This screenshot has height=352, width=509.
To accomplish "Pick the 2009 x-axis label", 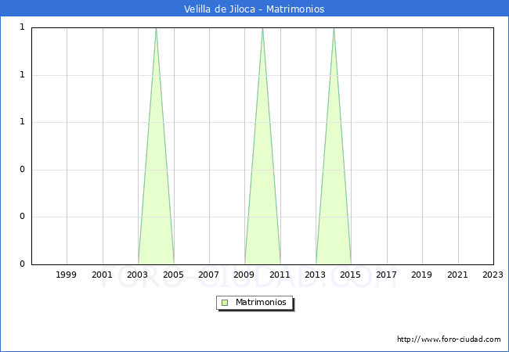I will tap(244, 275).
